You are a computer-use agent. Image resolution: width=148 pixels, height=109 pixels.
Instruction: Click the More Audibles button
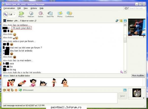tap(138, 76)
